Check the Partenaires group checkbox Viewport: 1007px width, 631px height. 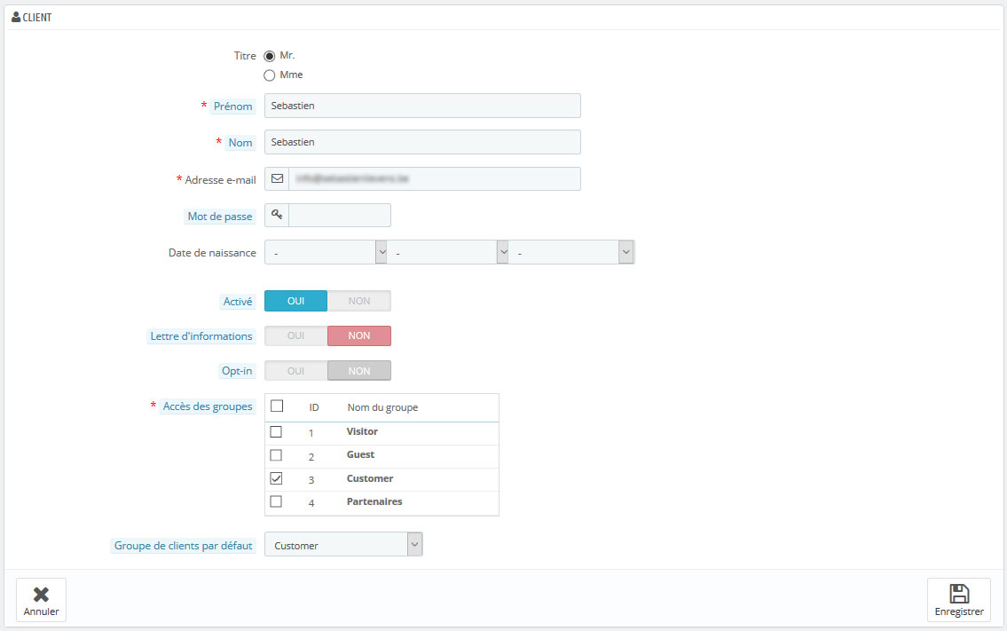click(x=276, y=501)
